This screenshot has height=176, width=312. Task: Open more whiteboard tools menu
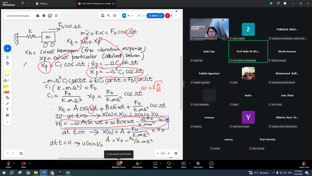pyautogui.click(x=7, y=122)
